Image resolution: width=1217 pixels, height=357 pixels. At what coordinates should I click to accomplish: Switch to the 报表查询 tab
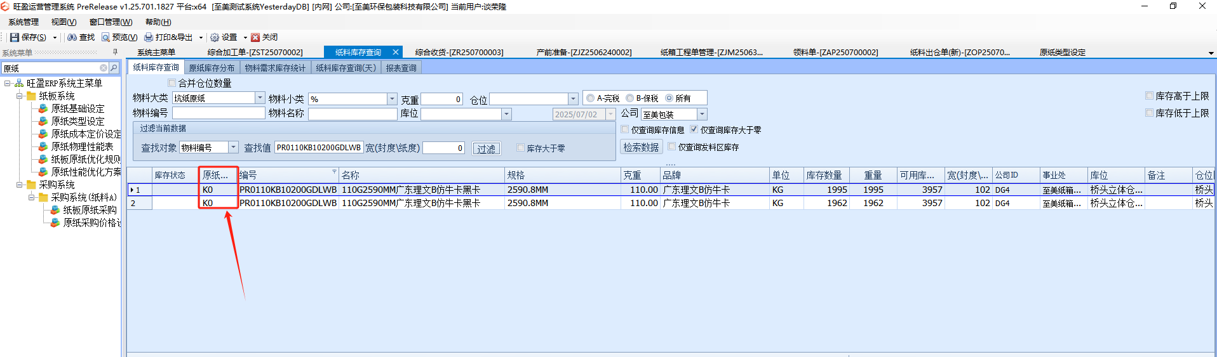pos(401,68)
